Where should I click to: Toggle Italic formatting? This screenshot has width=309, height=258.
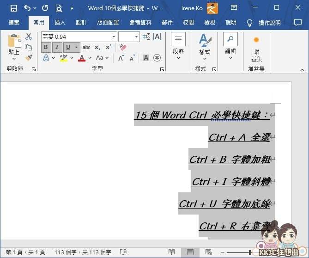[57, 47]
